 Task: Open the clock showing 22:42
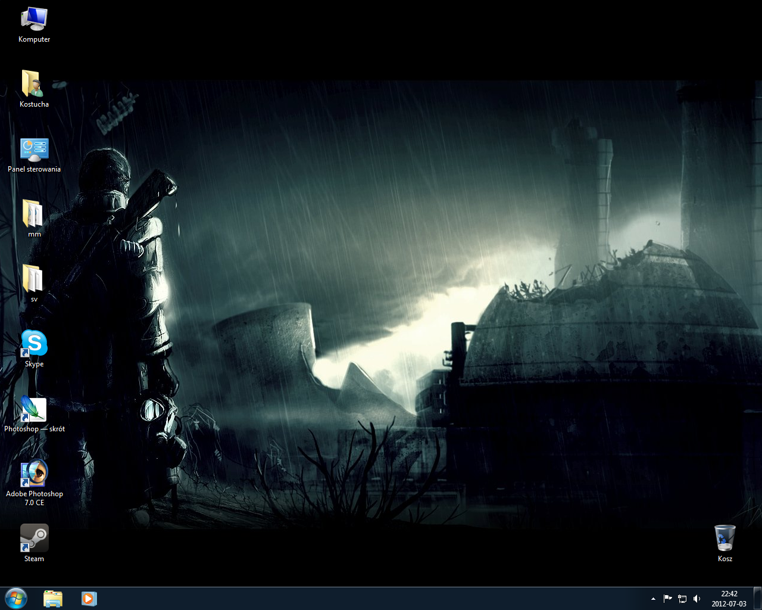tap(729, 594)
